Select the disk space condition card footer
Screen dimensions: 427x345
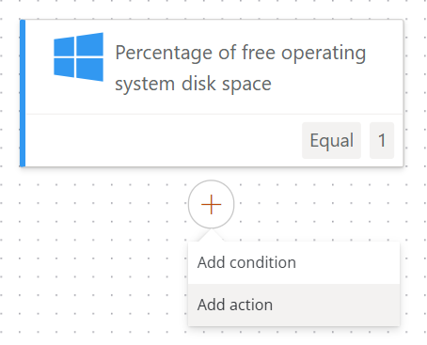tap(214, 140)
